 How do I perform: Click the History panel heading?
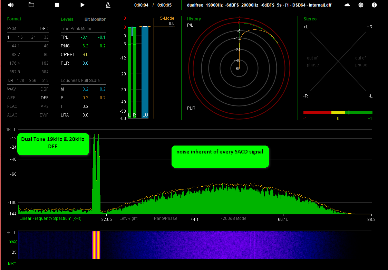coord(194,19)
